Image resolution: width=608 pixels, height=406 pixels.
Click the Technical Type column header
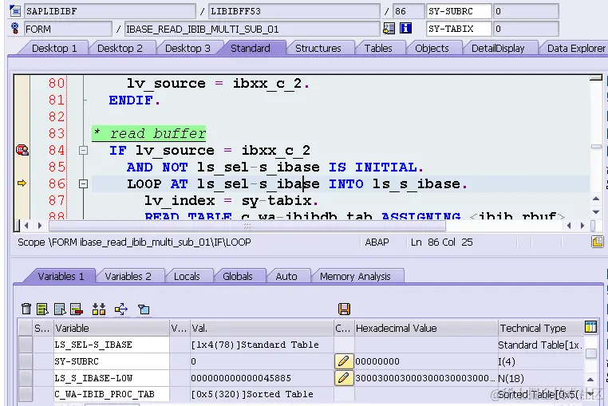(540, 328)
